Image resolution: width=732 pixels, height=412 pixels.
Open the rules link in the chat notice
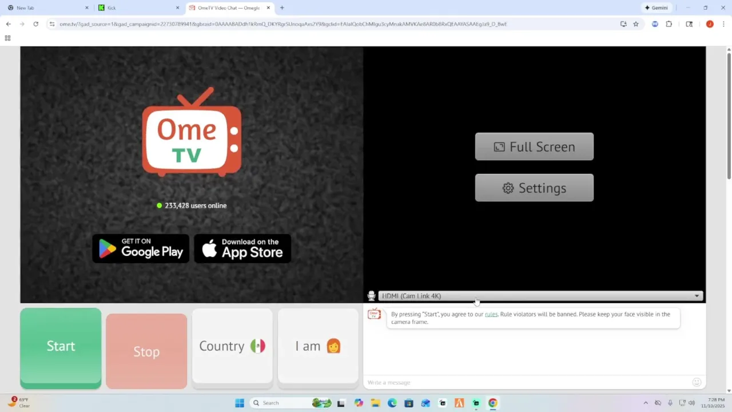(x=491, y=314)
